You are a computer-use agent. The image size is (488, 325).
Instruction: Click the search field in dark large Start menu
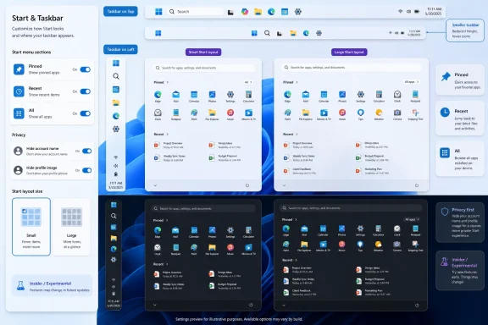[x=351, y=208]
